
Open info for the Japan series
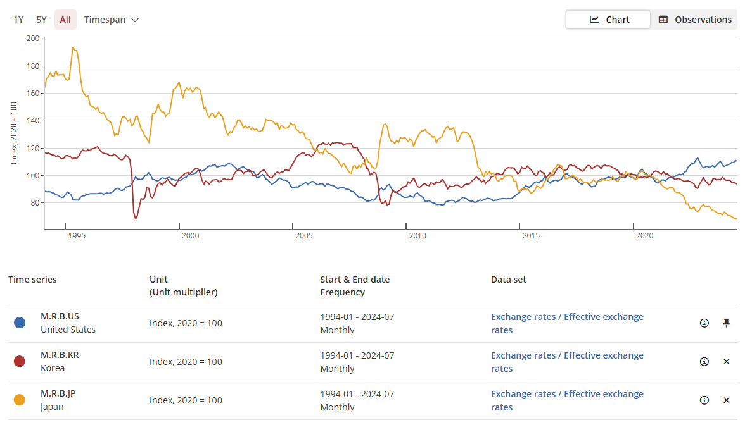704,400
